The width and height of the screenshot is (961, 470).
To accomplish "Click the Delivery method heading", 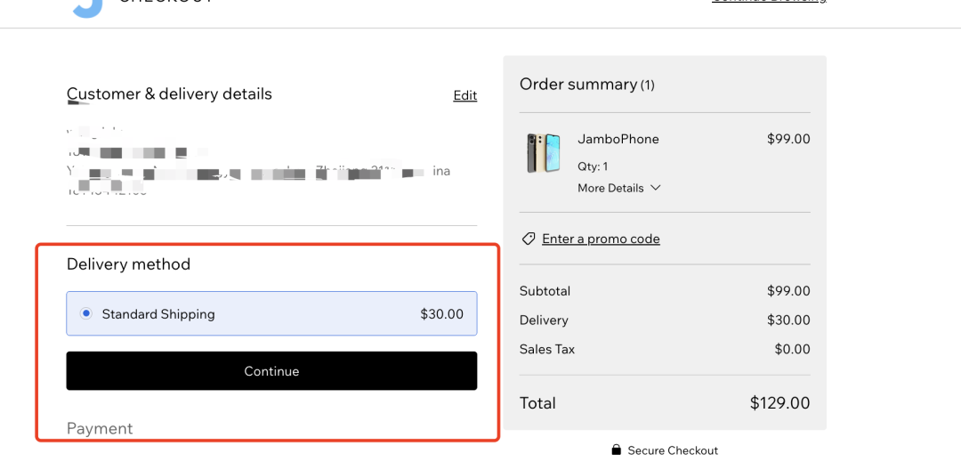I will coord(128,264).
